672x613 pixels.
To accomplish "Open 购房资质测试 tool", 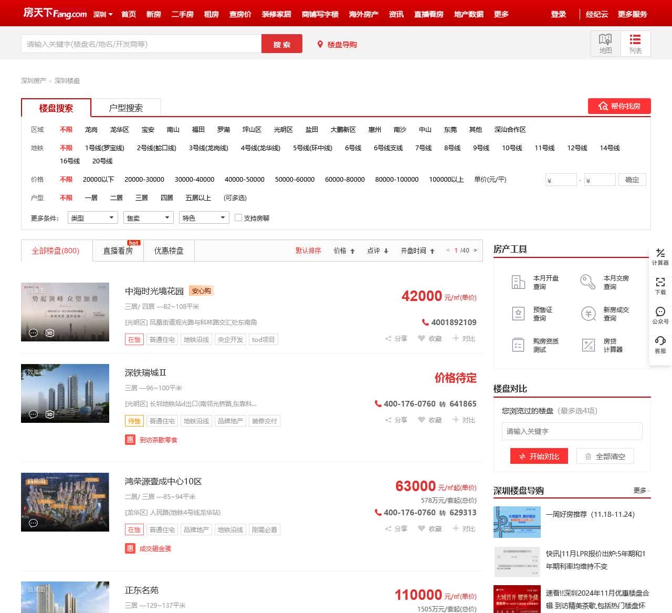I will (x=518, y=345).
